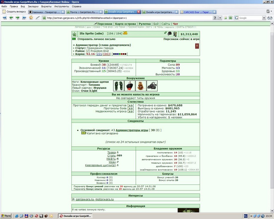Viewport: 274px width, 219px height.
Task: Switch to the Наемники - Генератор tab
Action: coord(47,12)
